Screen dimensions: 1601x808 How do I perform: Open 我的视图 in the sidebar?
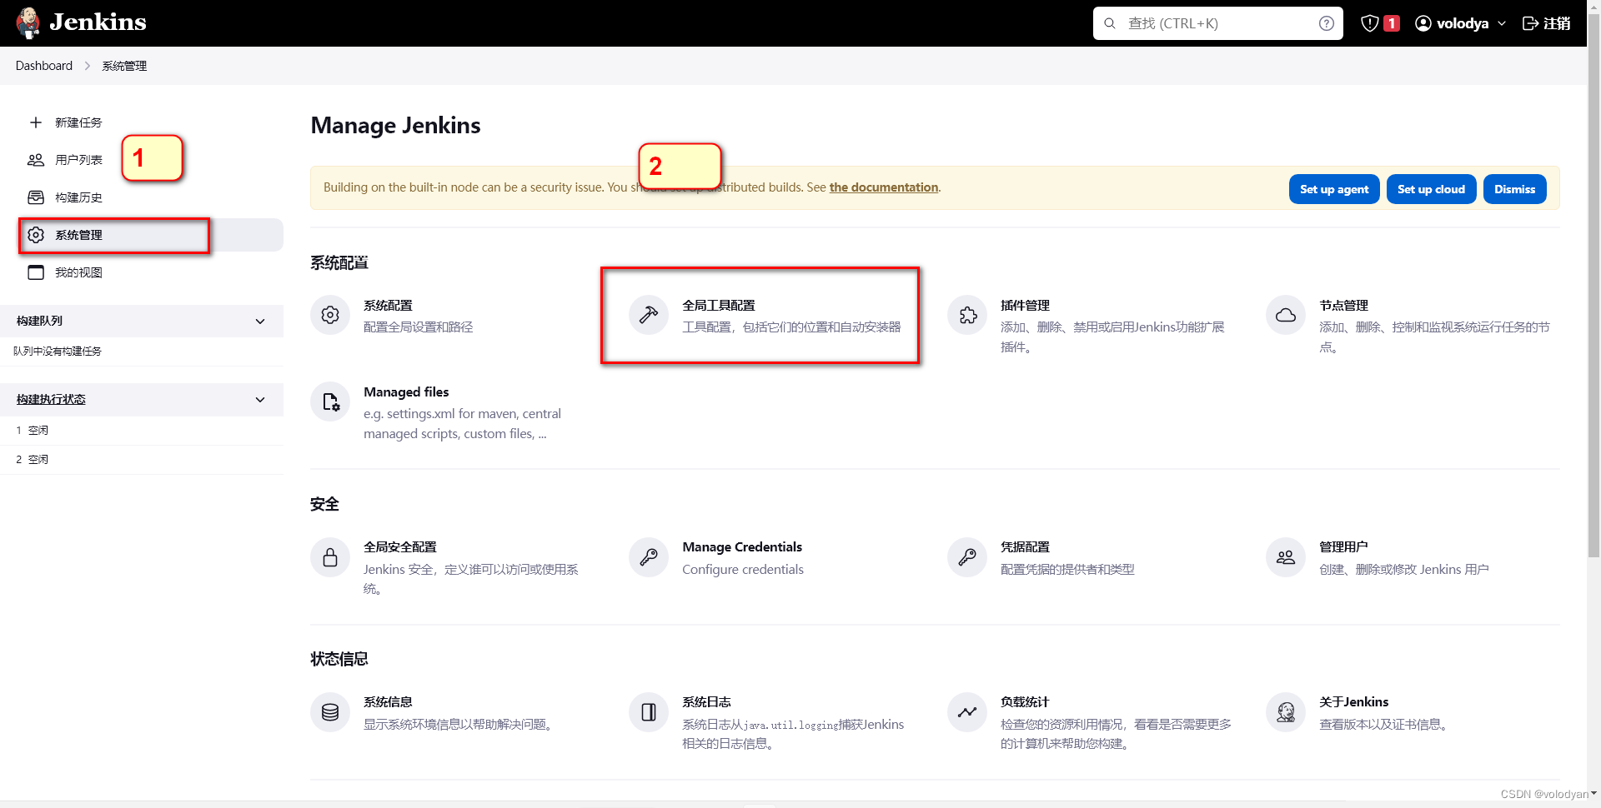point(78,272)
